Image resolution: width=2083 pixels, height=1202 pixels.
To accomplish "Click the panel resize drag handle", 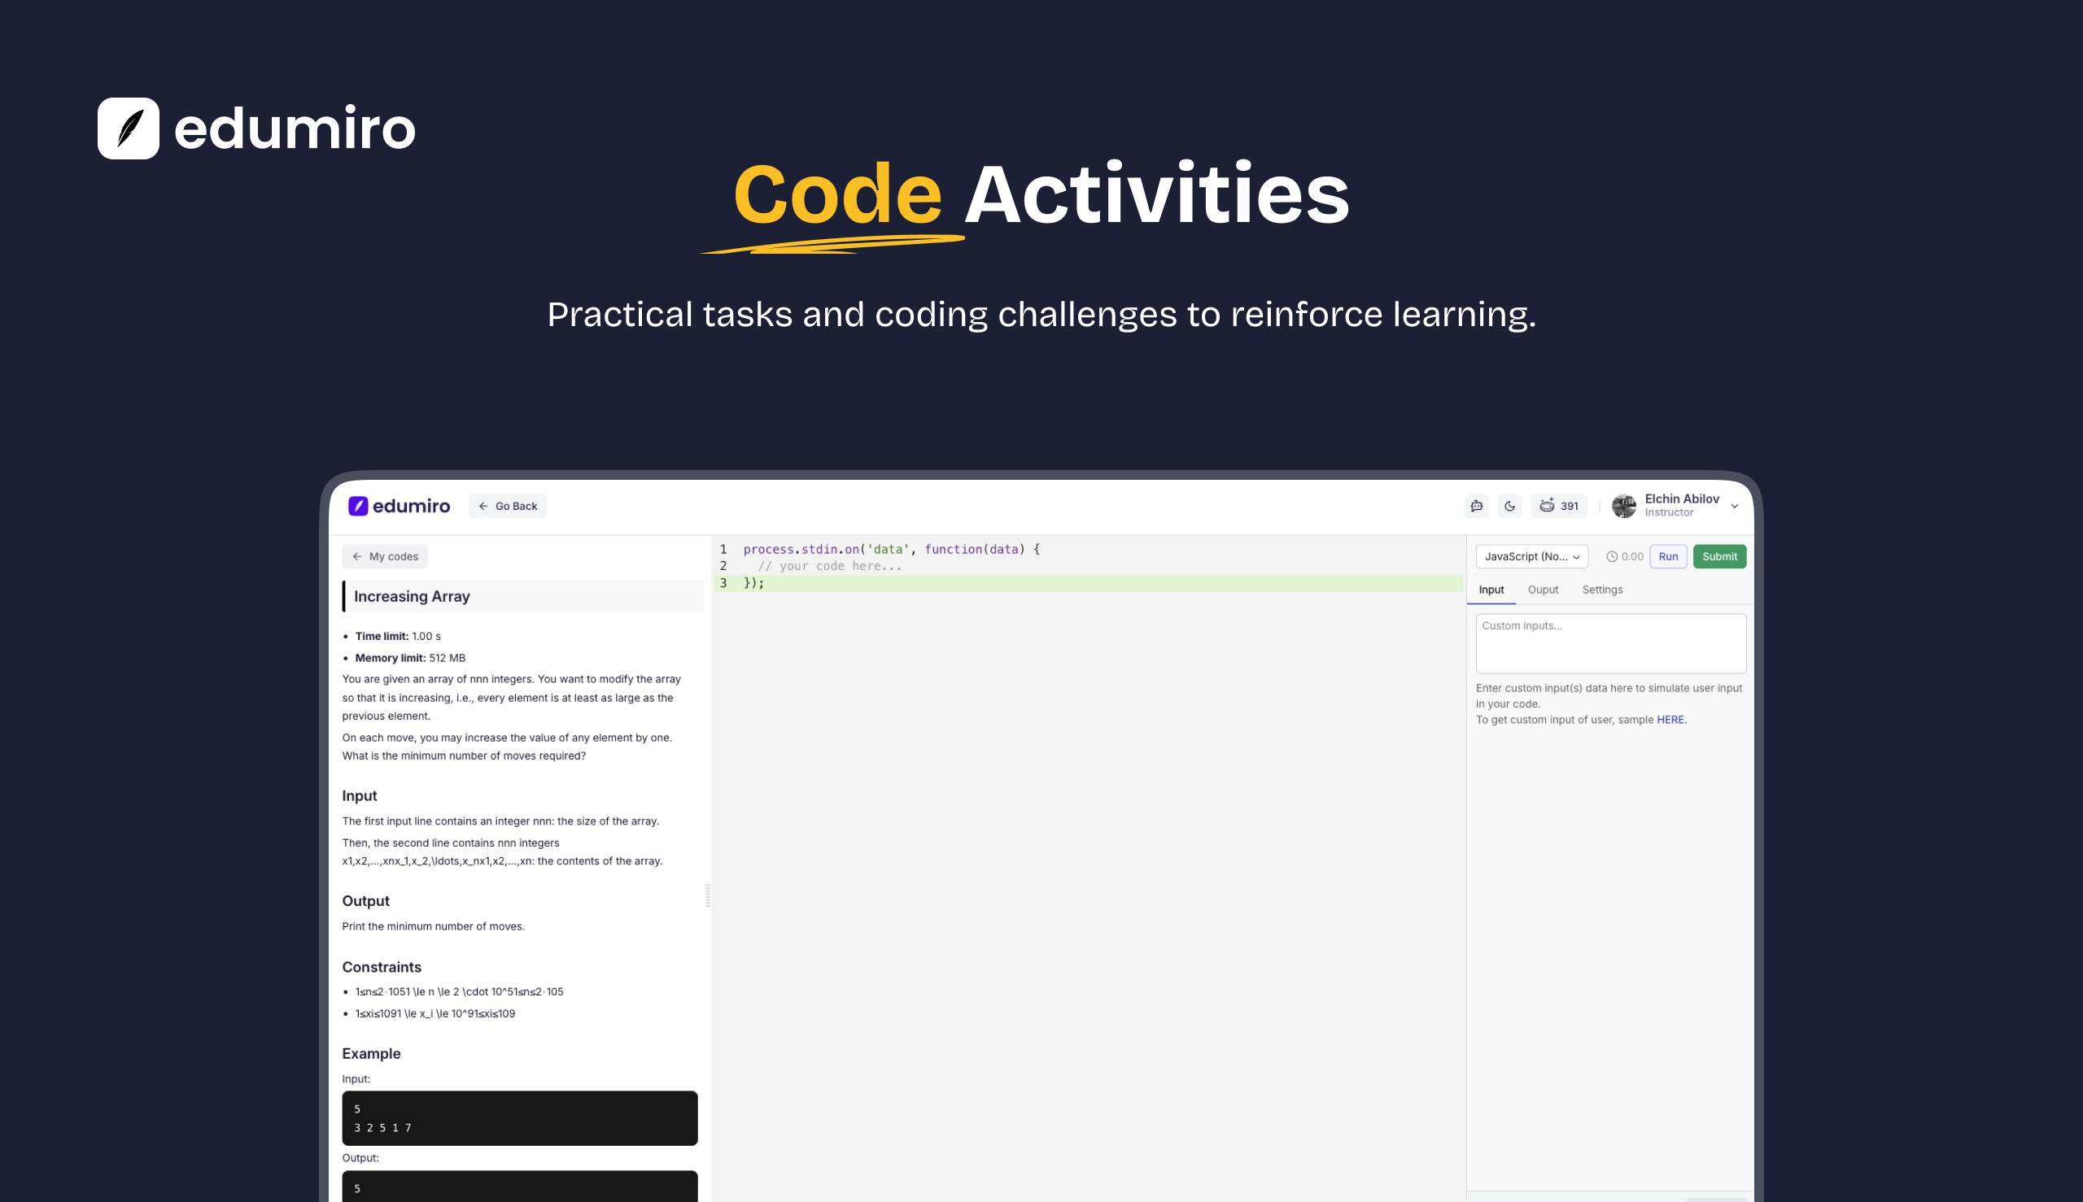I will 708,895.
